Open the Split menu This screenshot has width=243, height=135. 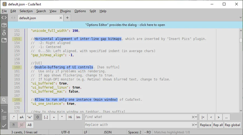coord(93,11)
